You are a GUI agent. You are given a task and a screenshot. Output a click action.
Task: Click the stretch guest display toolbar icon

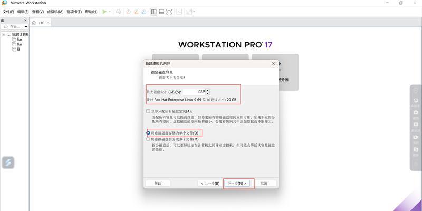[189, 12]
